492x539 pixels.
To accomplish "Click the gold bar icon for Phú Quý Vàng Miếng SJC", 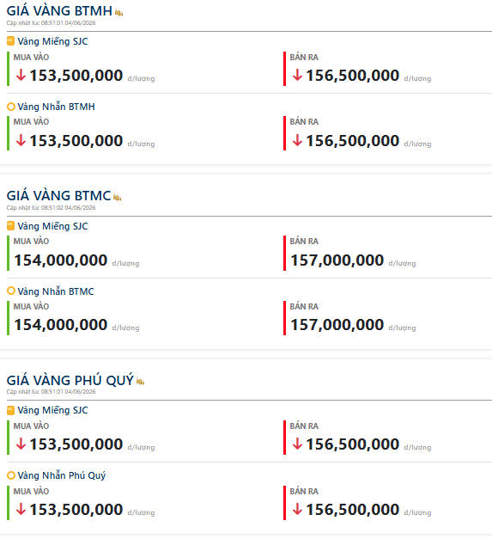I will click(x=10, y=410).
